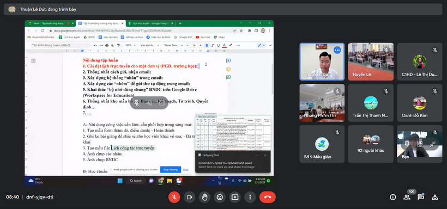Open more options three-dot menu
Viewport: 447px width, 209px height.
click(x=250, y=197)
